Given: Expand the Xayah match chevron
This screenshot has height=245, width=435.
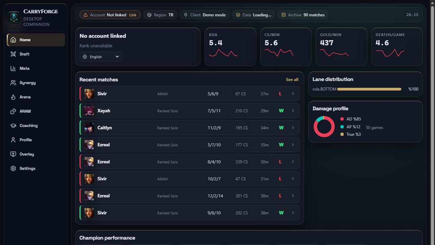Looking at the screenshot, I should 293,111.
